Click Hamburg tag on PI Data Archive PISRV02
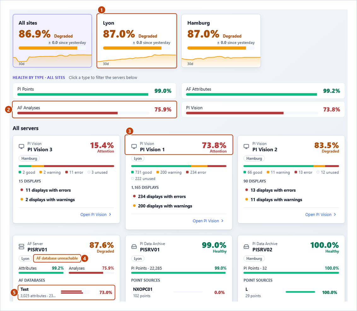The image size is (357, 311). click(x=254, y=259)
